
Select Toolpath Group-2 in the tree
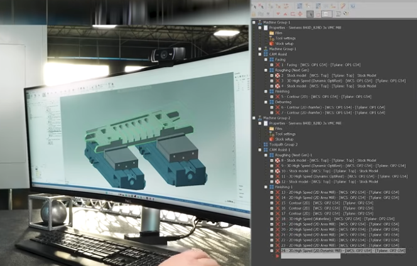(283, 144)
